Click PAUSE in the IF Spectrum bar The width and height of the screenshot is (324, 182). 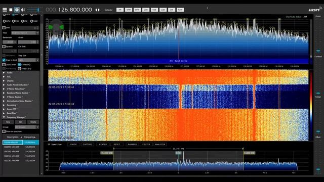coord(73,144)
